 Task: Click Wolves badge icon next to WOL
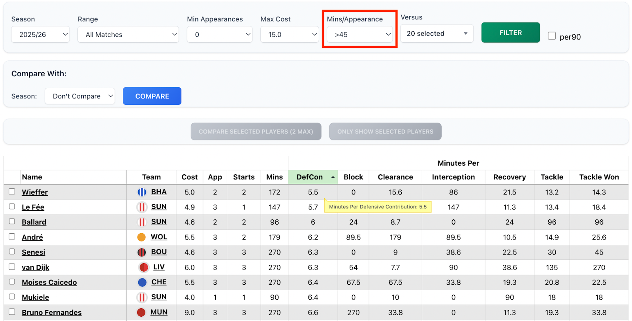pos(141,237)
